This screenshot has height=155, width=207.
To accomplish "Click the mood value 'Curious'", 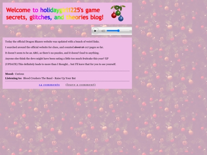I will (20, 74).
